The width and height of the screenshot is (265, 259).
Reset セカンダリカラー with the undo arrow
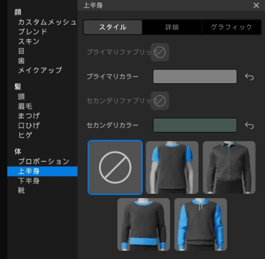point(249,125)
